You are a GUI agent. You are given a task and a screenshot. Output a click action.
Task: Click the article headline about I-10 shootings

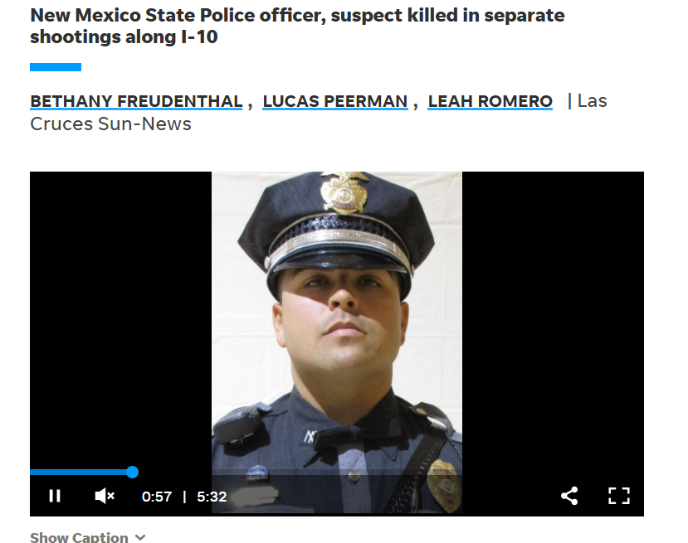tap(297, 26)
